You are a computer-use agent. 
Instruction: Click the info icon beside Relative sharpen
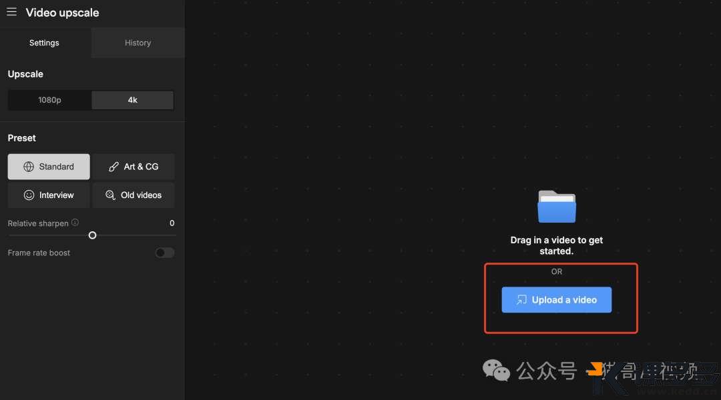[75, 223]
